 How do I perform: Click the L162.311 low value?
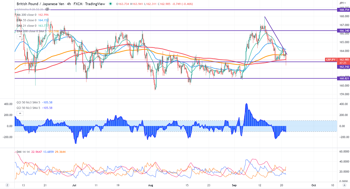point(150,4)
